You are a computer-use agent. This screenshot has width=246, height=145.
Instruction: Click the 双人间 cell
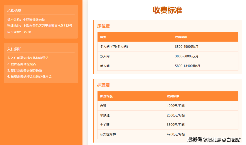135,56
